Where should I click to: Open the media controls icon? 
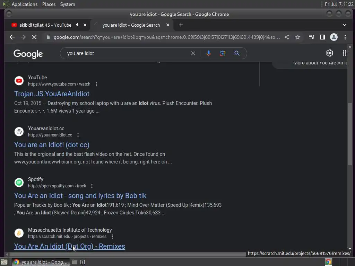coord(312,37)
